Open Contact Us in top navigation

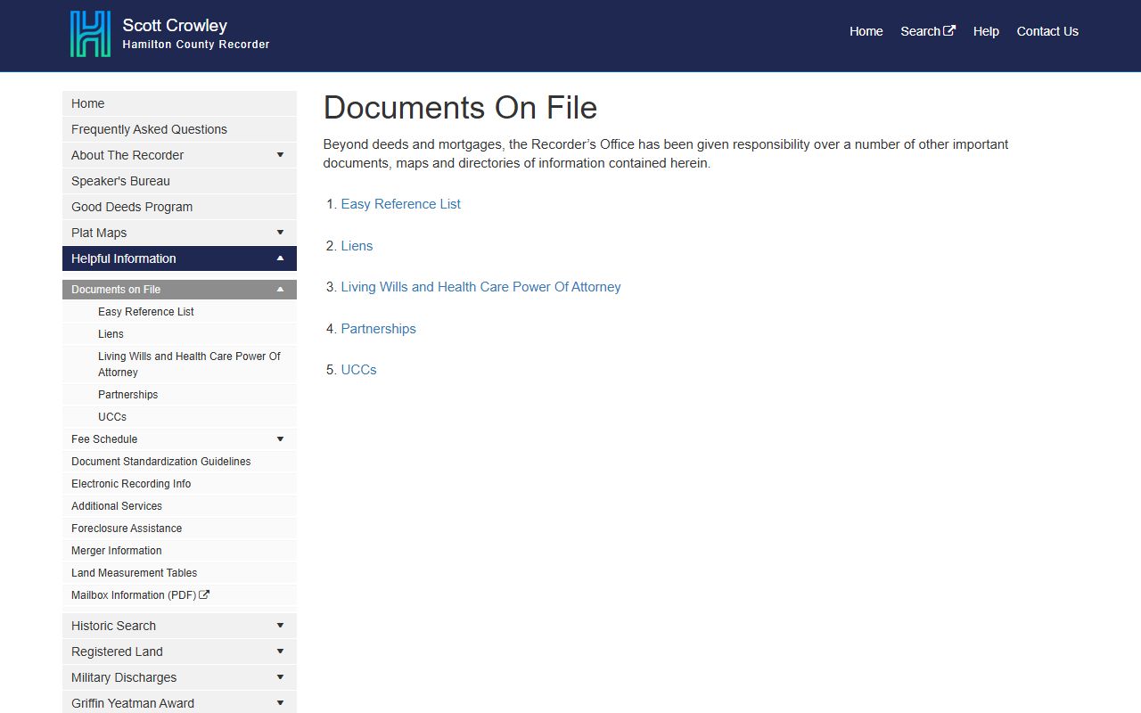click(x=1047, y=31)
